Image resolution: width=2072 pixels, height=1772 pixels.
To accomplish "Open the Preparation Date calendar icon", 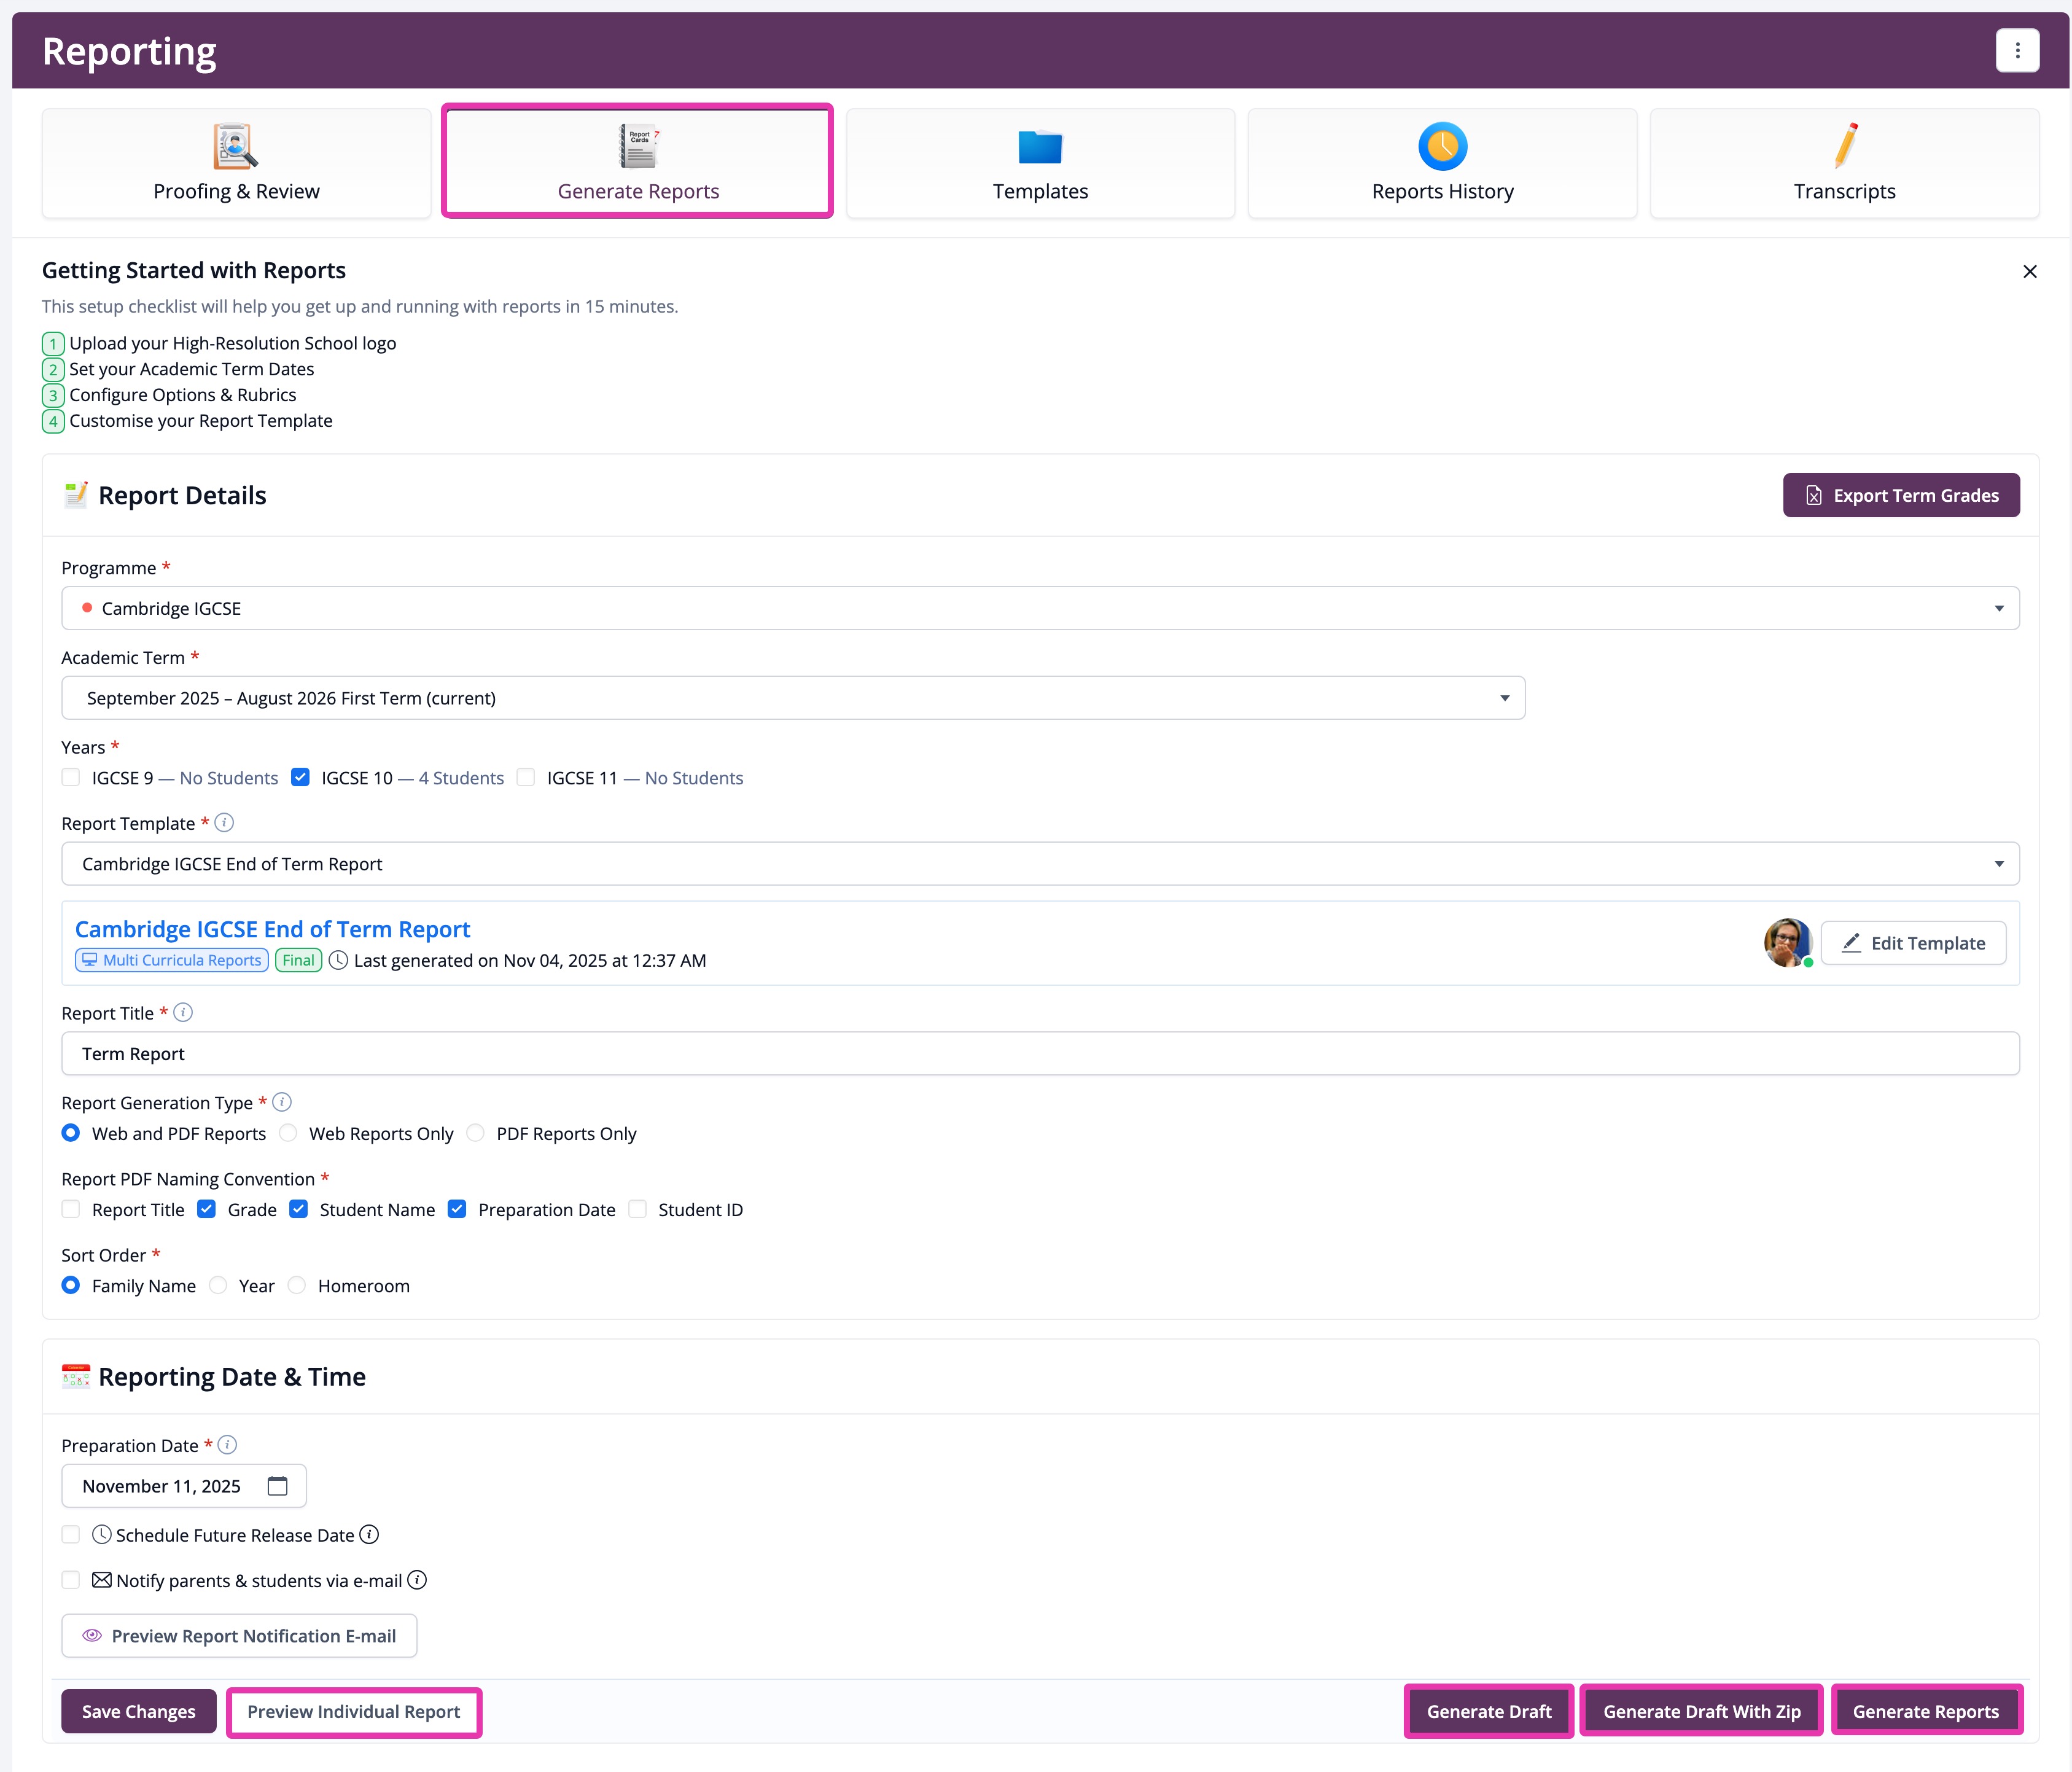I will click(x=277, y=1486).
